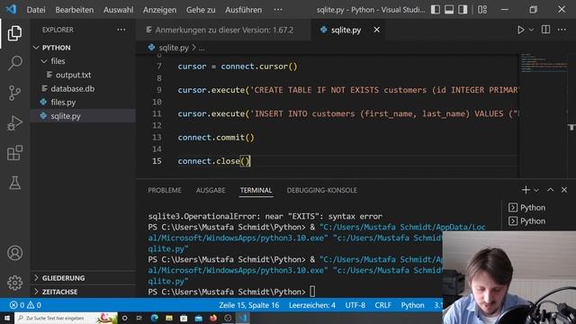Open the Ausführen menu
This screenshot has width=576, height=324.
(x=244, y=10)
